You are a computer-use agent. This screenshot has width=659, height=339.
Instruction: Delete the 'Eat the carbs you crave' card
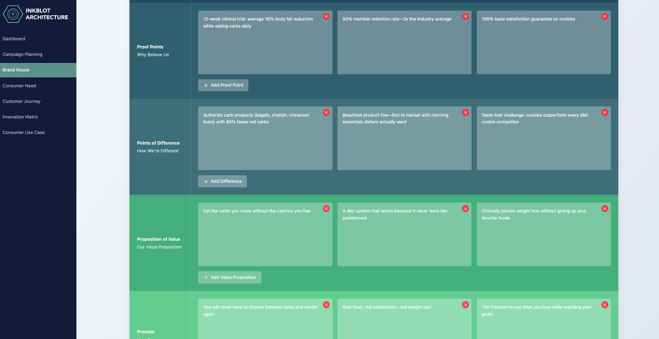pos(326,209)
